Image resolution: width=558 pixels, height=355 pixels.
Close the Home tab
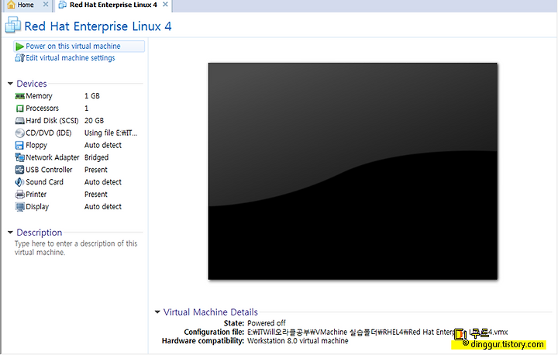46,5
